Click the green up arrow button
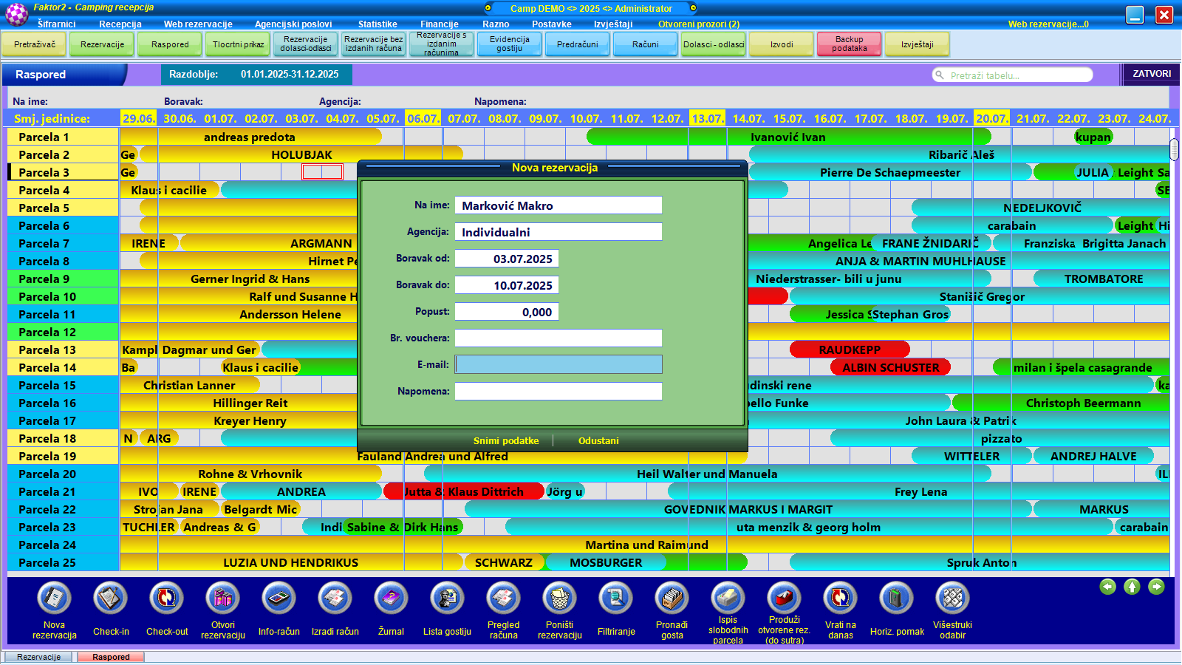 click(1132, 587)
